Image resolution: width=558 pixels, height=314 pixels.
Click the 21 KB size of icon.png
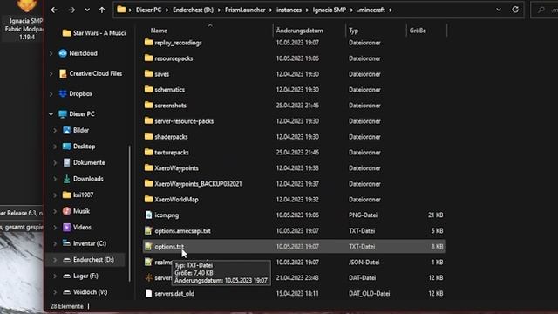point(436,215)
